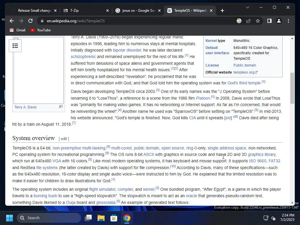Screen dimensions: 300x225
Task: Open muted volume tray icon
Action: (x=273, y=218)
